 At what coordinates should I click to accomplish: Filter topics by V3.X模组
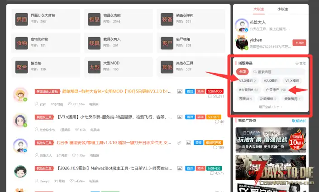pyautogui.click(x=248, y=81)
